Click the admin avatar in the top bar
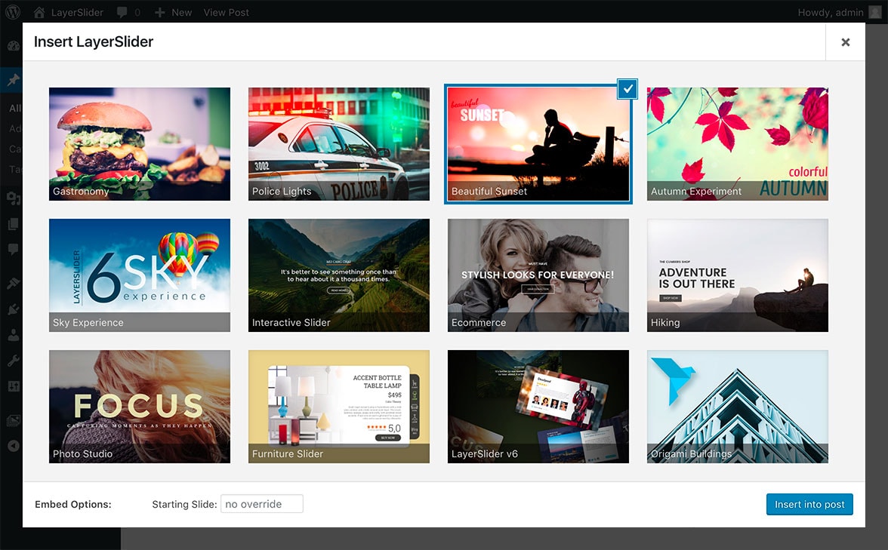The width and height of the screenshot is (888, 550). (x=876, y=12)
